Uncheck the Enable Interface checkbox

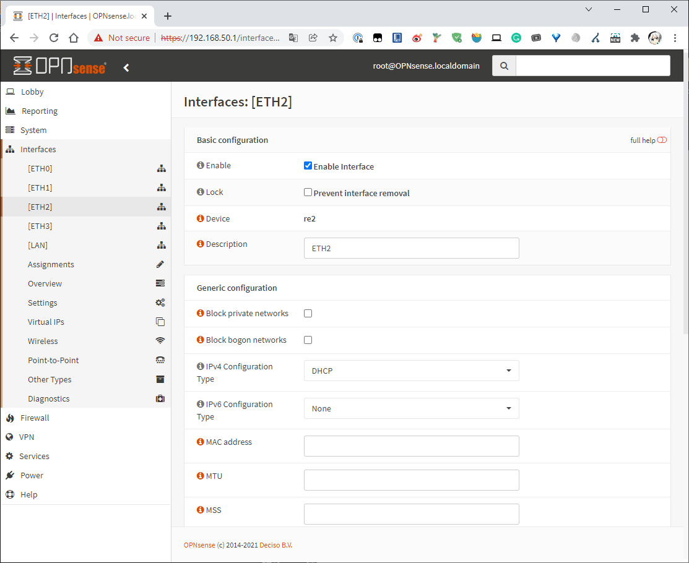tap(308, 165)
